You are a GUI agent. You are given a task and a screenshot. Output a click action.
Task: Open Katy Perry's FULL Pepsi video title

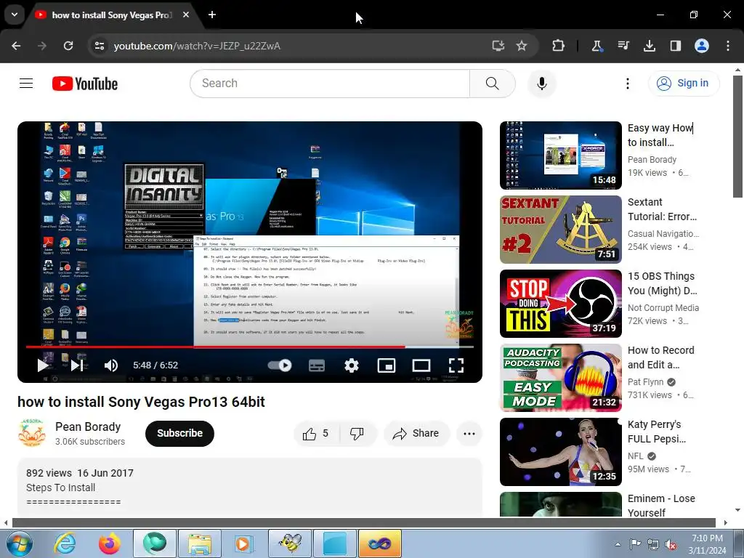click(657, 432)
